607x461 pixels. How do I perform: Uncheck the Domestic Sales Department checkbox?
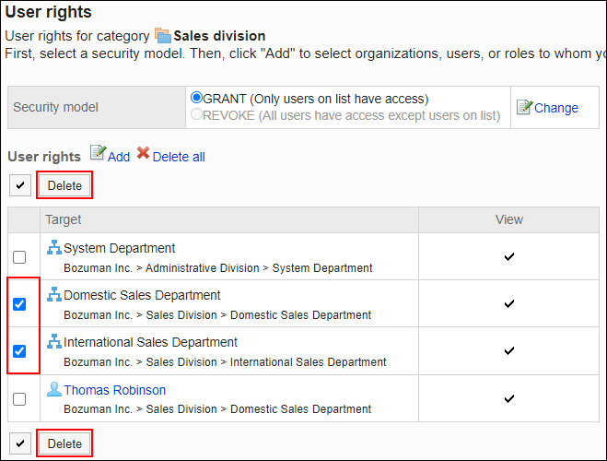tap(19, 304)
